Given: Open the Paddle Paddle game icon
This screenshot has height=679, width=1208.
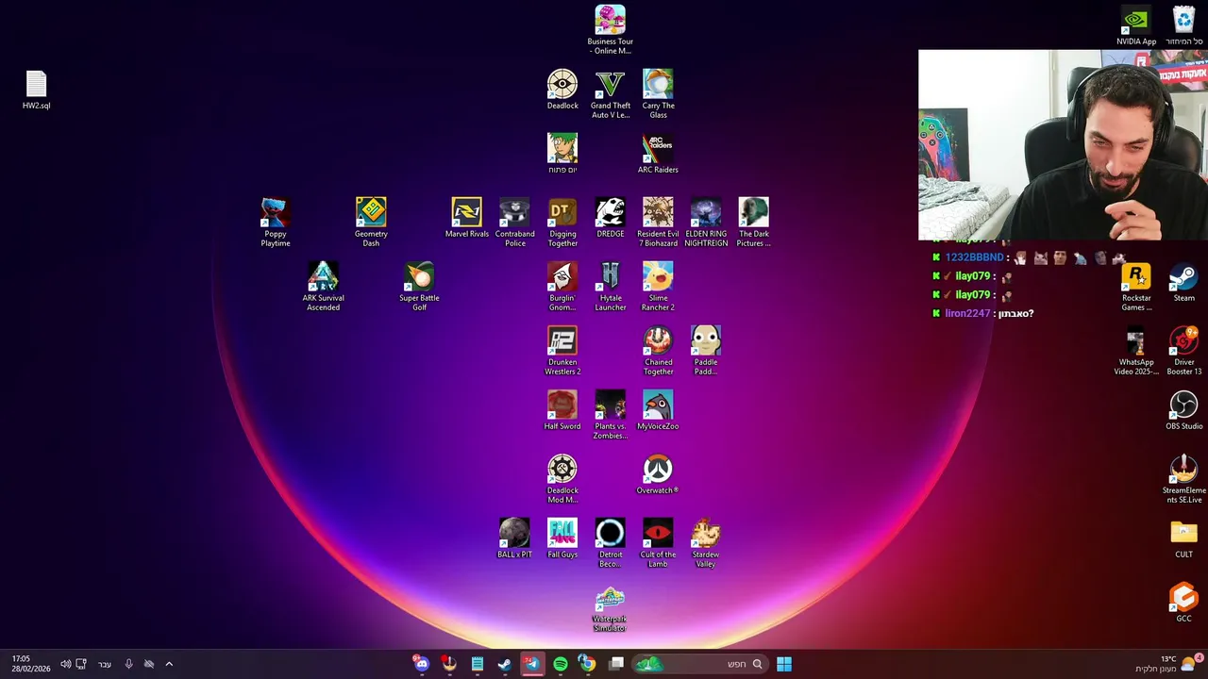Looking at the screenshot, I should coord(706,350).
